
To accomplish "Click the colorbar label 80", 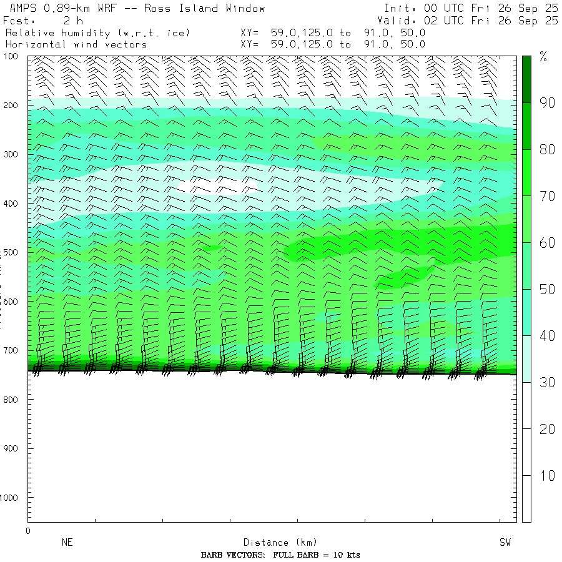I will 547,150.
